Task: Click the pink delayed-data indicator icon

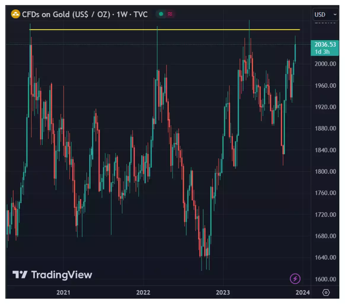Action: [170, 14]
